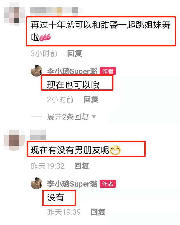The image size is (180, 225).
Task: Open second commenter's blurred username
Action: click(38, 135)
